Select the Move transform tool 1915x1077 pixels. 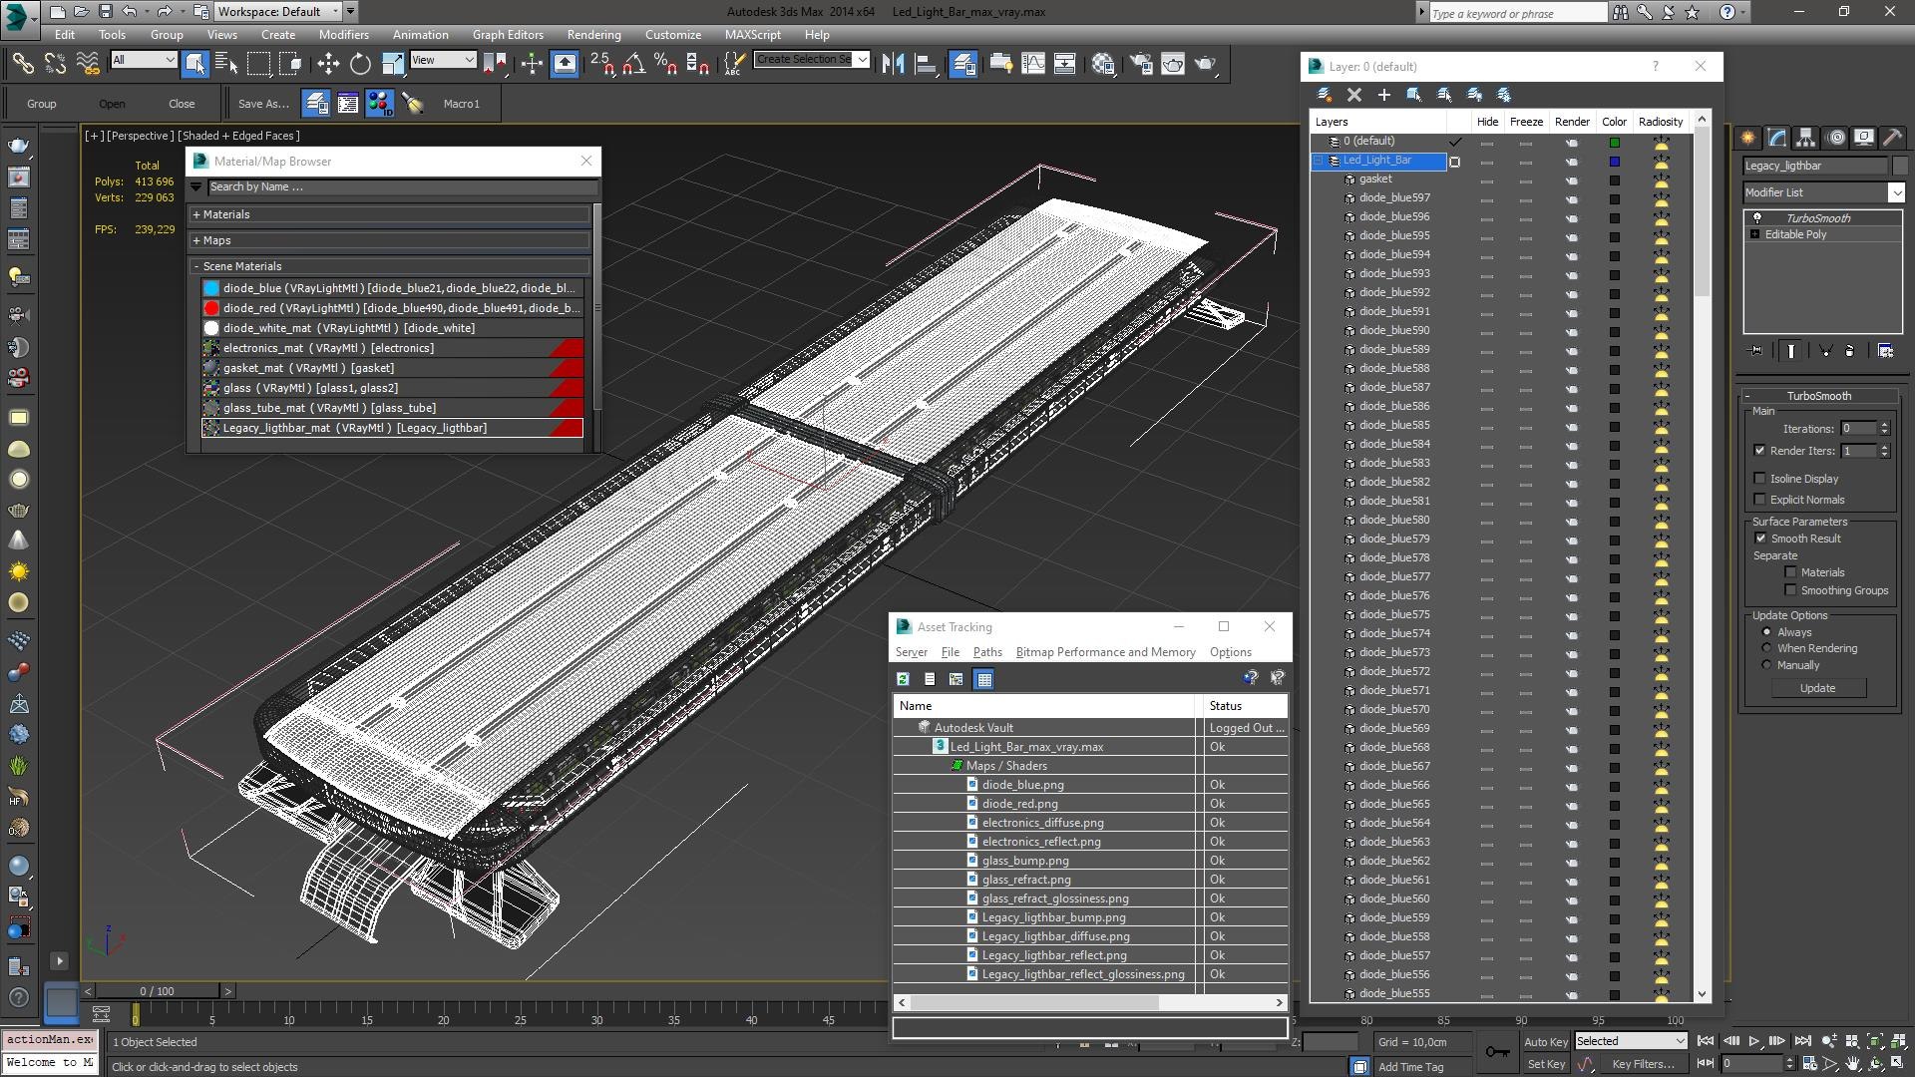coord(327,64)
